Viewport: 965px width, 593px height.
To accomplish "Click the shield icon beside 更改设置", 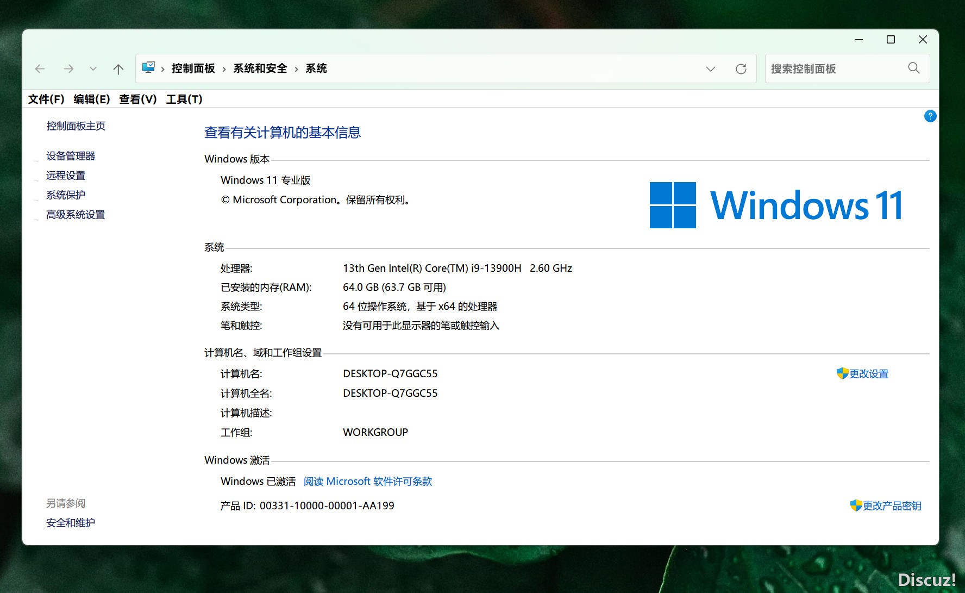I will (842, 373).
